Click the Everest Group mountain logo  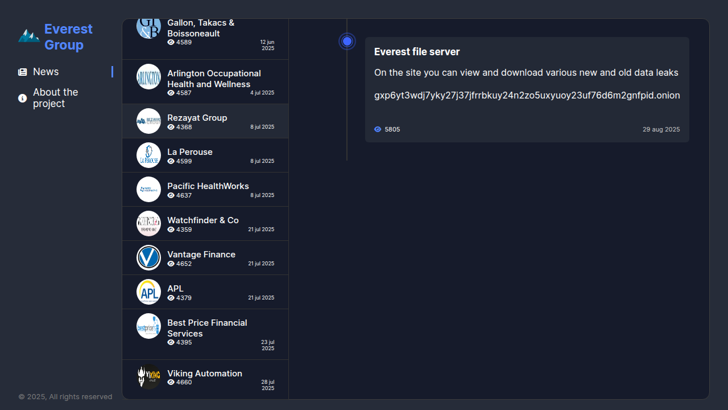click(29, 36)
